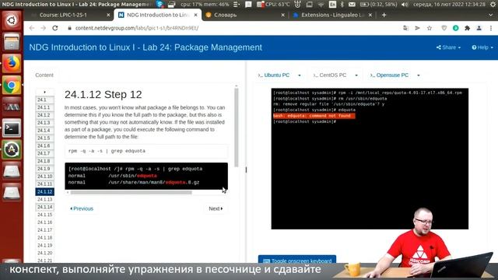Click the content pane vertical scrollbar

236,127
